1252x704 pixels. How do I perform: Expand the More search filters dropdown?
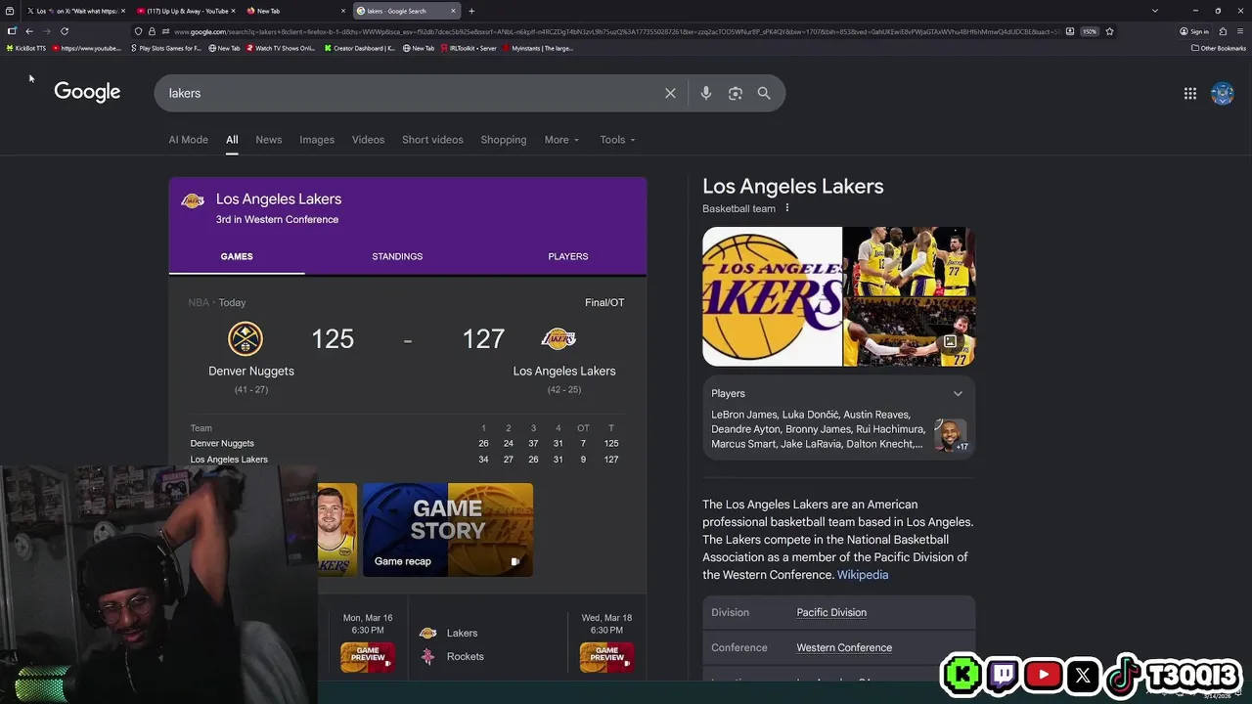(561, 140)
